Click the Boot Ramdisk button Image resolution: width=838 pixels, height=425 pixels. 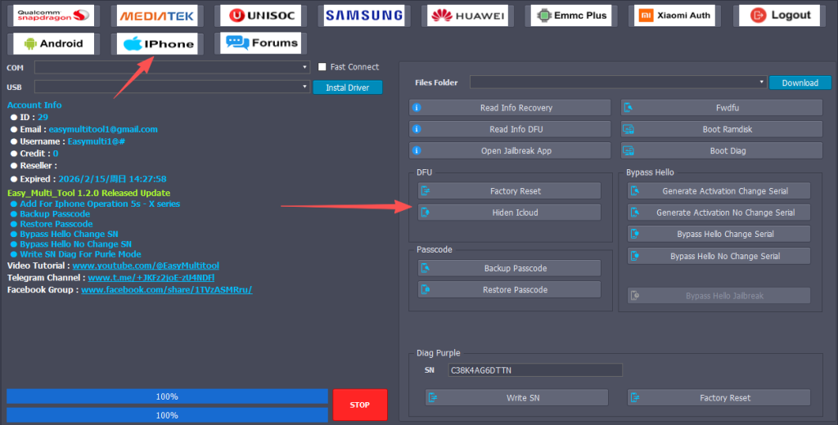click(x=722, y=129)
